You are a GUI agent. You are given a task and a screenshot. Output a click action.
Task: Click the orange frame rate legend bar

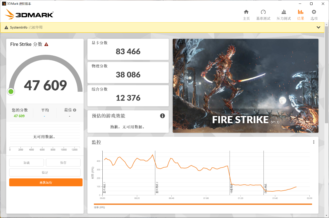203,204
